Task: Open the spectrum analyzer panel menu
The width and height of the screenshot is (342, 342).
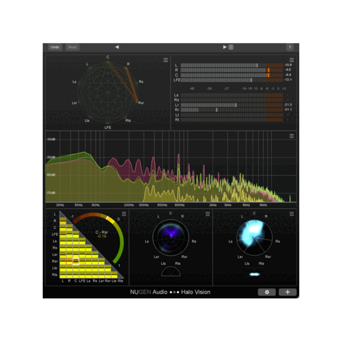Action: tap(292, 136)
